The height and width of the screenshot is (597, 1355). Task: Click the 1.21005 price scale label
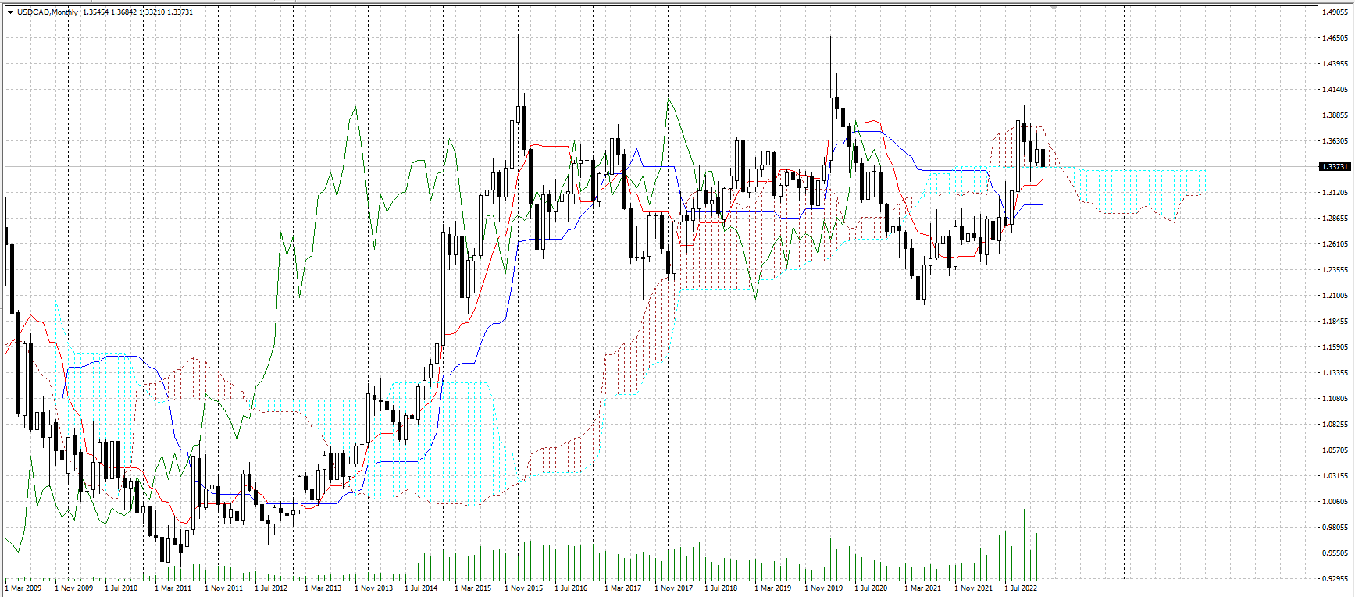[x=1335, y=296]
